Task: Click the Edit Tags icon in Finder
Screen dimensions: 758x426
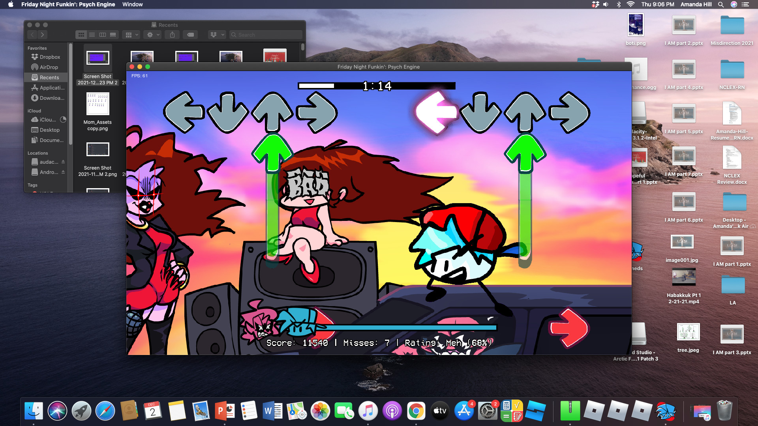Action: click(x=190, y=35)
